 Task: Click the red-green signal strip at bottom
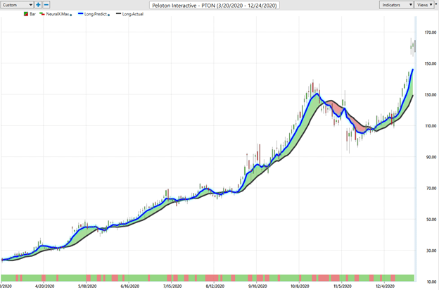211,277
